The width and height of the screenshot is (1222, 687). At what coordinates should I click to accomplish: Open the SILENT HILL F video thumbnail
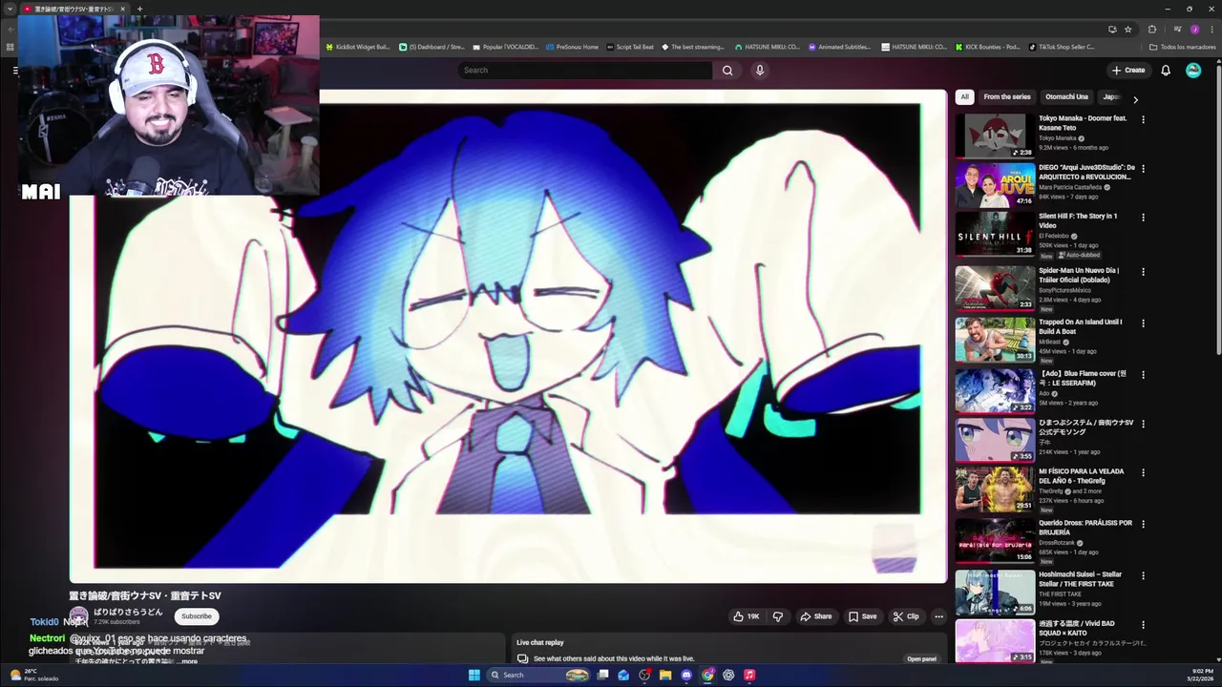[995, 234]
